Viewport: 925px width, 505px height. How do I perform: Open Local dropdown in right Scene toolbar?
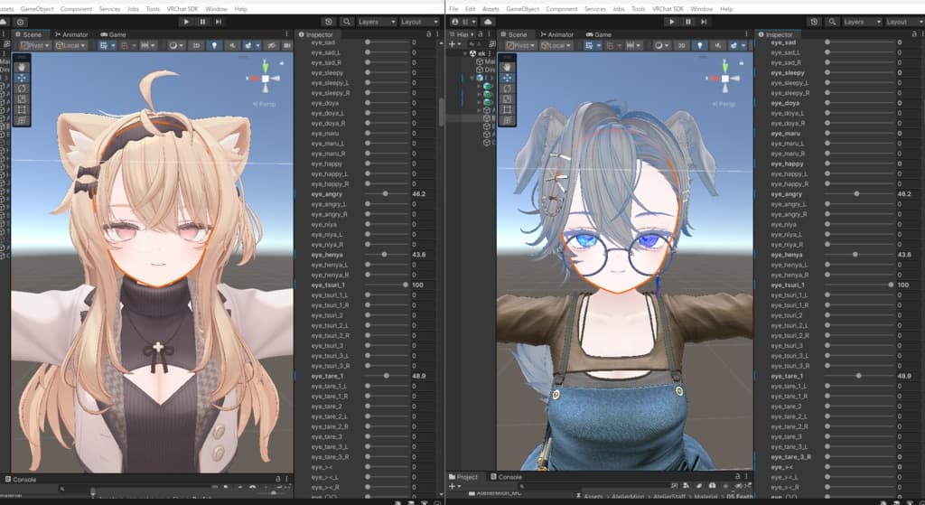click(x=556, y=45)
